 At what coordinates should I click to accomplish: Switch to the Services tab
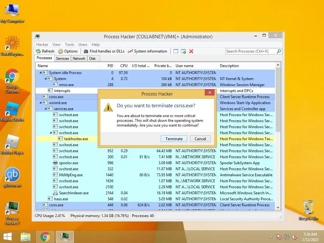pos(62,59)
